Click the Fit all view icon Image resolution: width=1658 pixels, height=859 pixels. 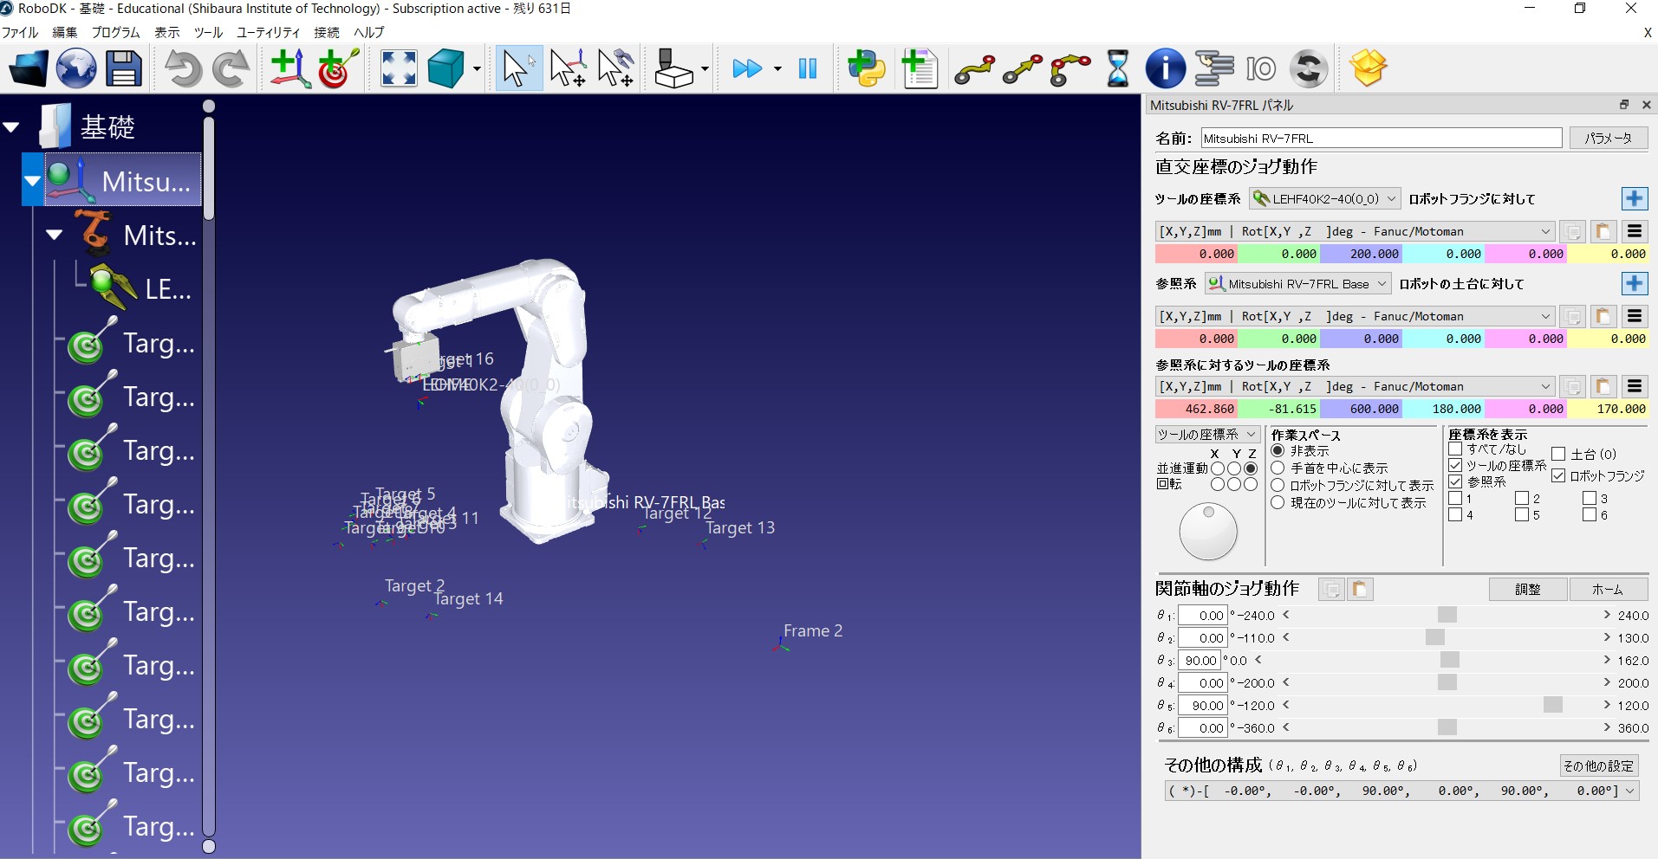pyautogui.click(x=399, y=68)
